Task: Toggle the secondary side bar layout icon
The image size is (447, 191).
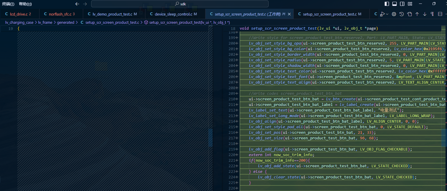Action: (x=402, y=4)
